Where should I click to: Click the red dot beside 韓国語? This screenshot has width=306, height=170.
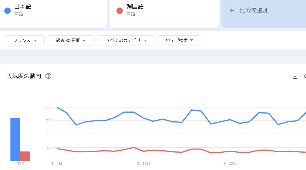pos(119,11)
